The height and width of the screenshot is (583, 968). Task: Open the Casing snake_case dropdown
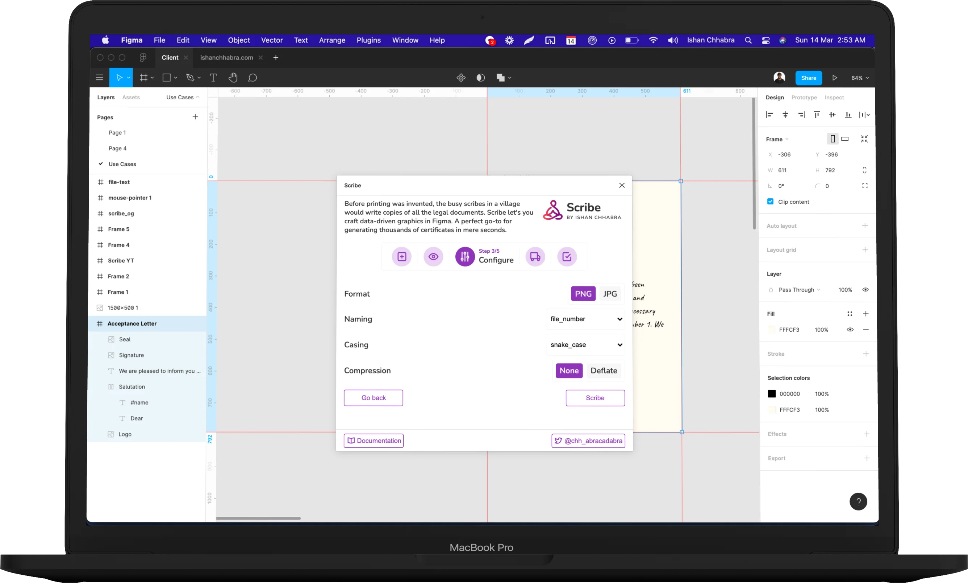585,344
